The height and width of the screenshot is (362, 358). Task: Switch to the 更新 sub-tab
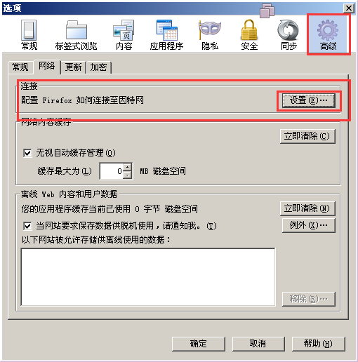pyautogui.click(x=73, y=67)
